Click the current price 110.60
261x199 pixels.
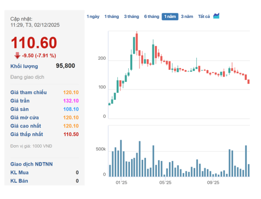[x=34, y=43]
